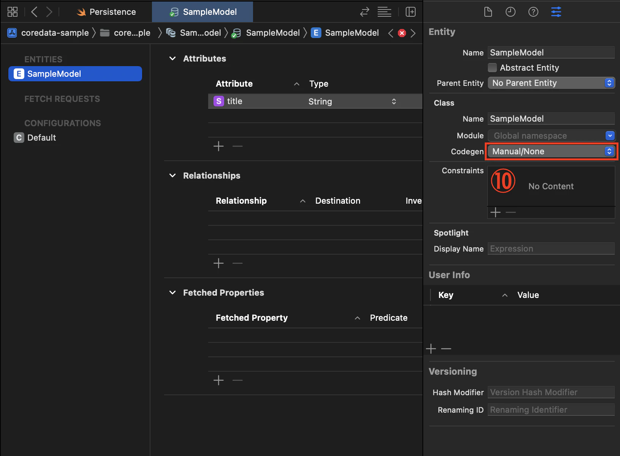Collapse the Fetched Properties section
The width and height of the screenshot is (620, 456).
[172, 293]
